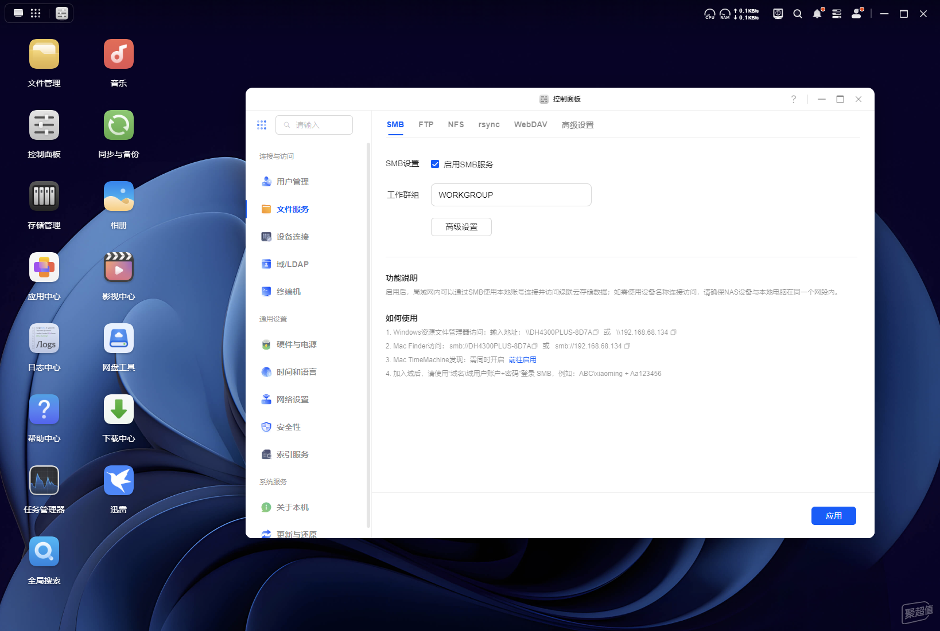Launch the 下载中心 download app

[119, 409]
